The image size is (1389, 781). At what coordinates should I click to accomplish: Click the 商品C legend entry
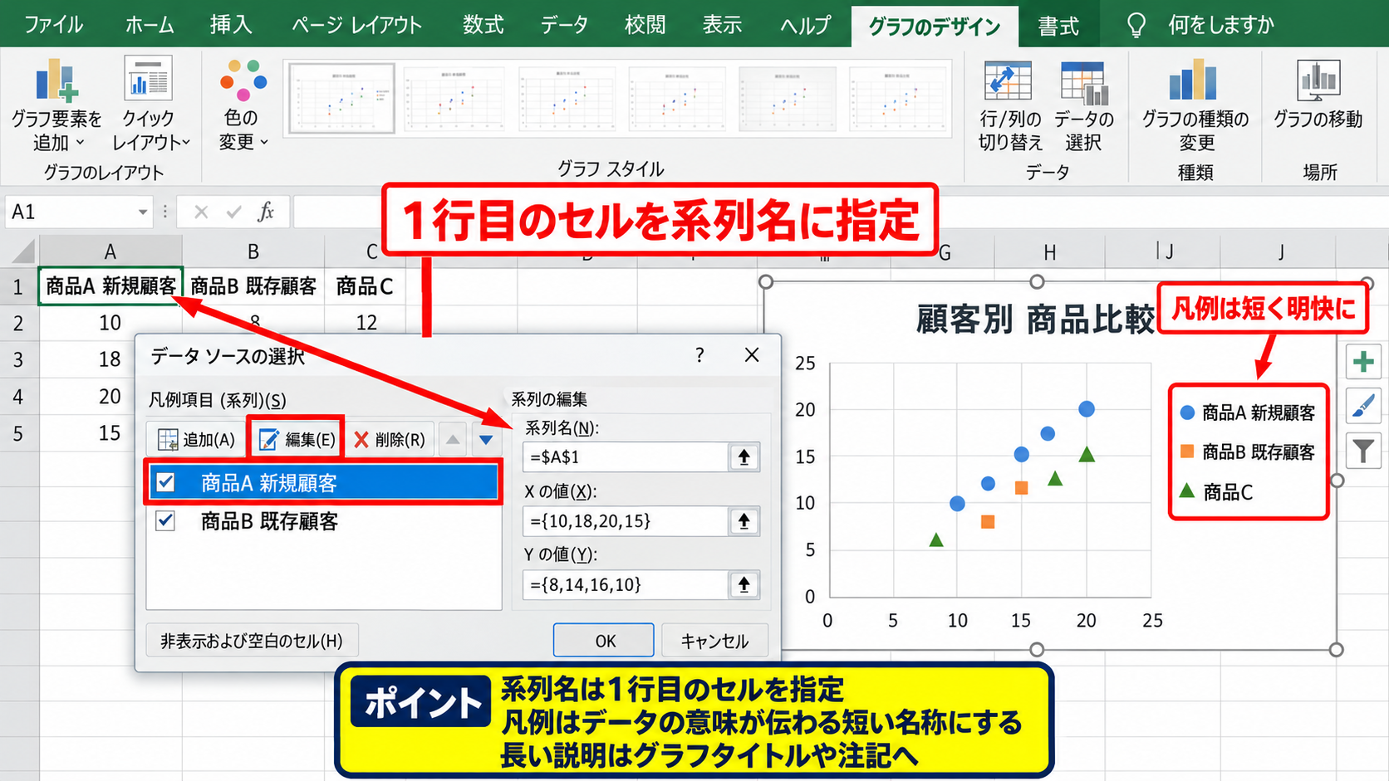pyautogui.click(x=1216, y=492)
